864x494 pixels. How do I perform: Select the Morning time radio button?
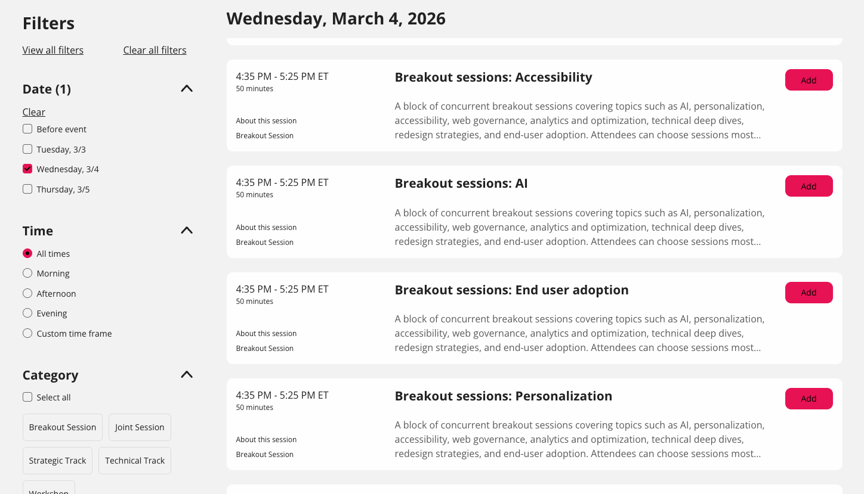(27, 274)
